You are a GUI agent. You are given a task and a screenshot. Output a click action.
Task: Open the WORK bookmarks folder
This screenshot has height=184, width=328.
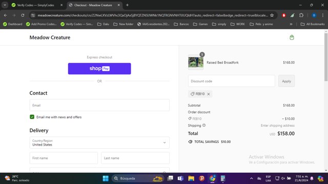(238, 24)
